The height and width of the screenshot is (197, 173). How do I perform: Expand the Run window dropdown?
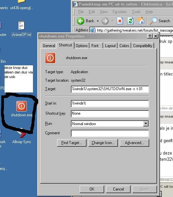tap(146, 123)
